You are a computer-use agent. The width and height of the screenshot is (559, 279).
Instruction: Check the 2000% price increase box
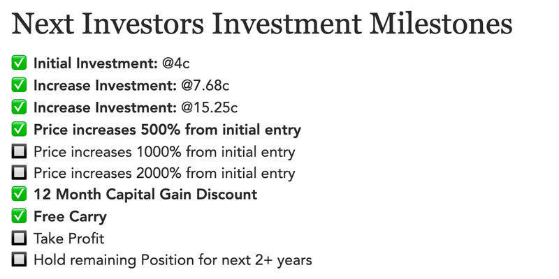(19, 172)
